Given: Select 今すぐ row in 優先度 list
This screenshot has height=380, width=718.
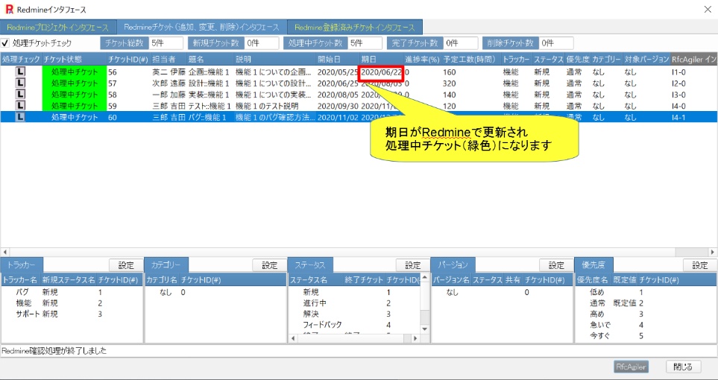Looking at the screenshot, I should click(646, 336).
